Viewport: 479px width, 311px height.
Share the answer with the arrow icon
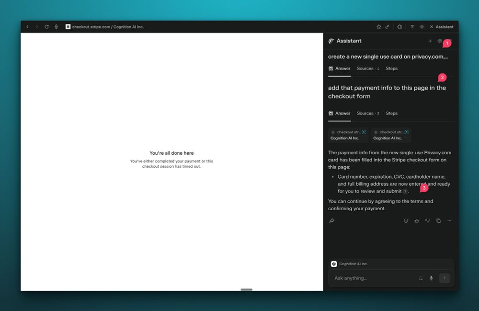tap(332, 221)
